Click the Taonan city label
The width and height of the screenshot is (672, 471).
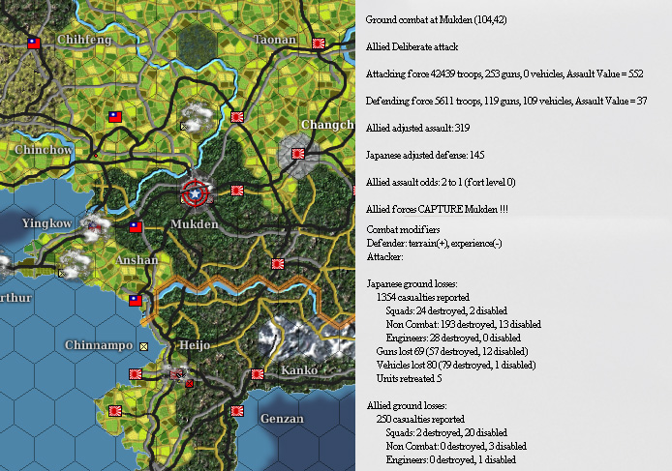275,40
